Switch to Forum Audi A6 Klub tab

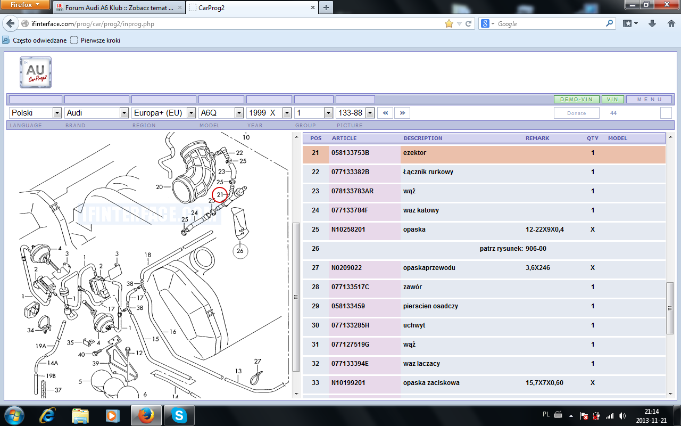click(119, 8)
